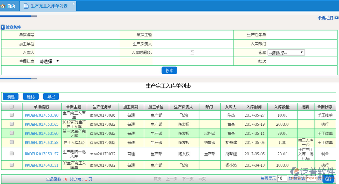Check the row RKDBH2017050180 checkbox
The width and height of the screenshot is (339, 184).
[x=12, y=115]
